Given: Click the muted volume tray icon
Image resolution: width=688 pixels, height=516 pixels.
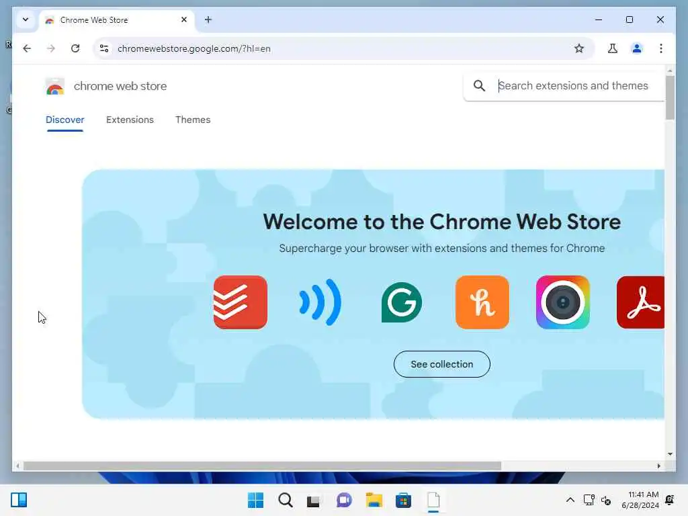Looking at the screenshot, I should (606, 500).
